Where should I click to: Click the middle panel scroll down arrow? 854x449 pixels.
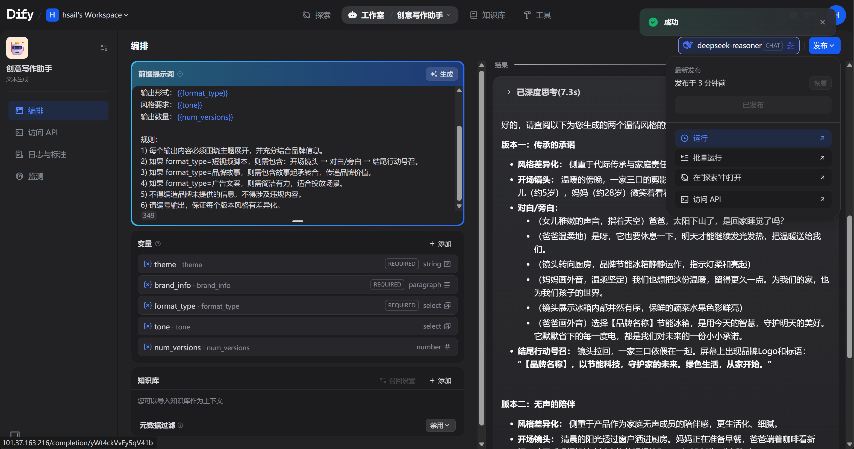[482, 444]
